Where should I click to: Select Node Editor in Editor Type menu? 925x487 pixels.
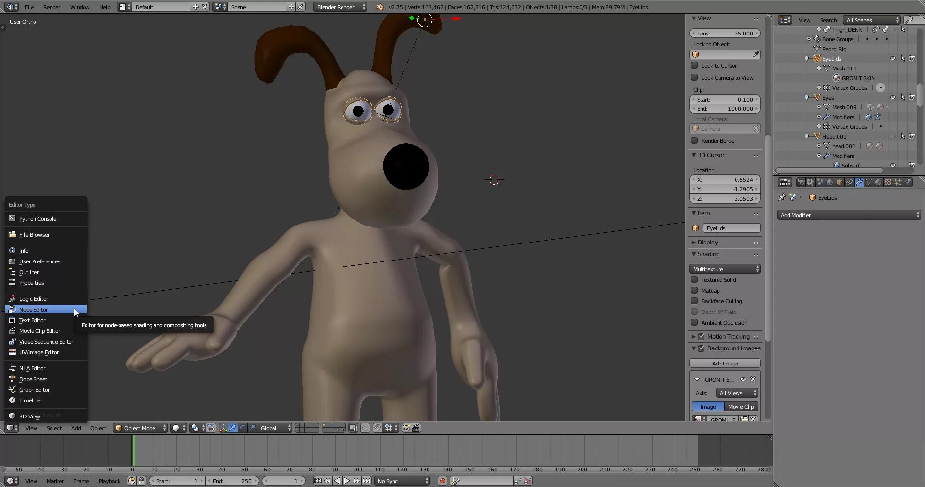46,309
